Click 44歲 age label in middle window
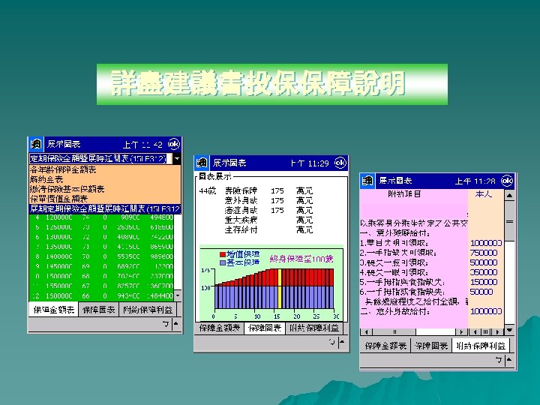 (208, 190)
